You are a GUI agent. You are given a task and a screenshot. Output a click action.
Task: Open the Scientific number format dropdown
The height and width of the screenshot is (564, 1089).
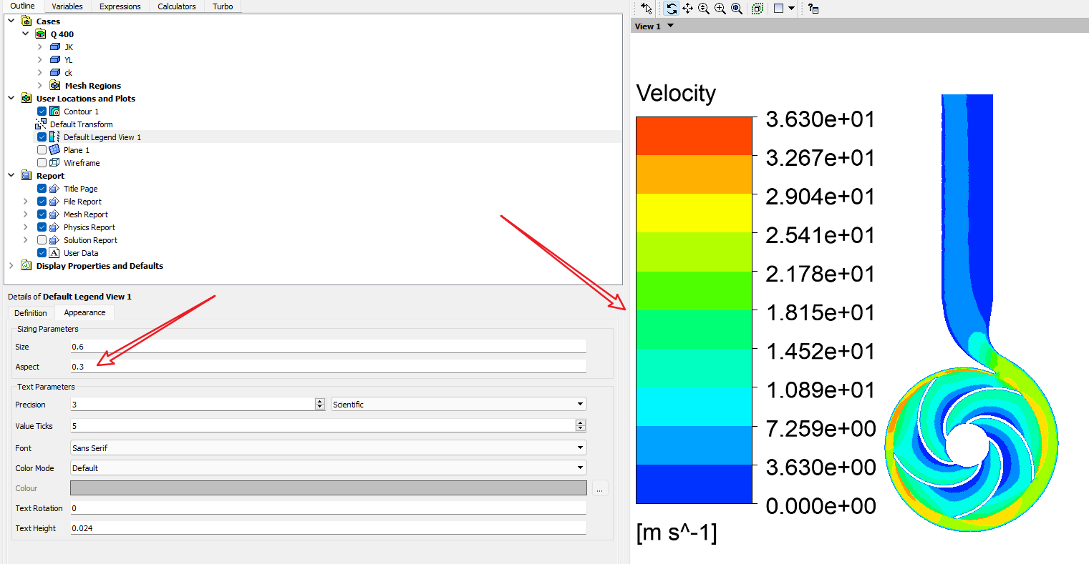point(458,405)
